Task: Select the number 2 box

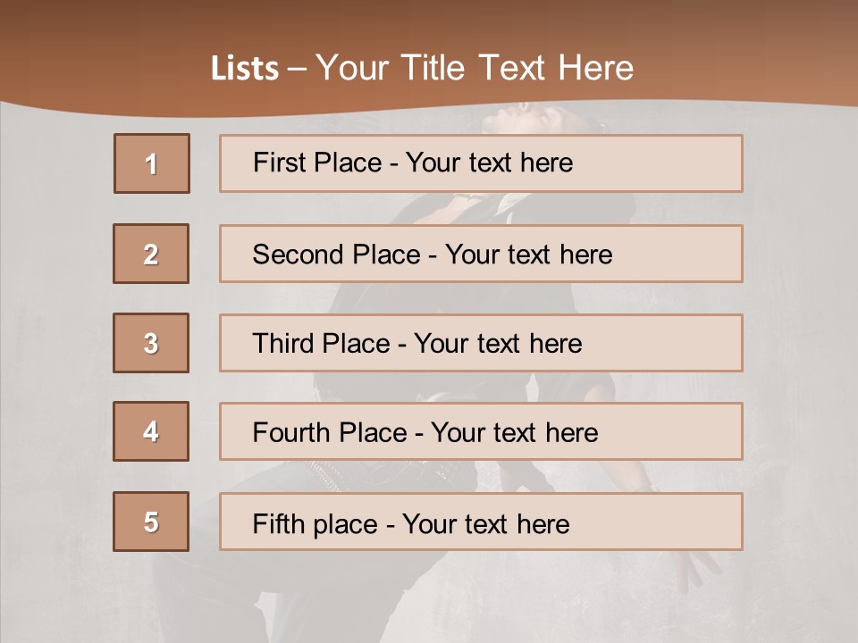Action: [x=151, y=254]
